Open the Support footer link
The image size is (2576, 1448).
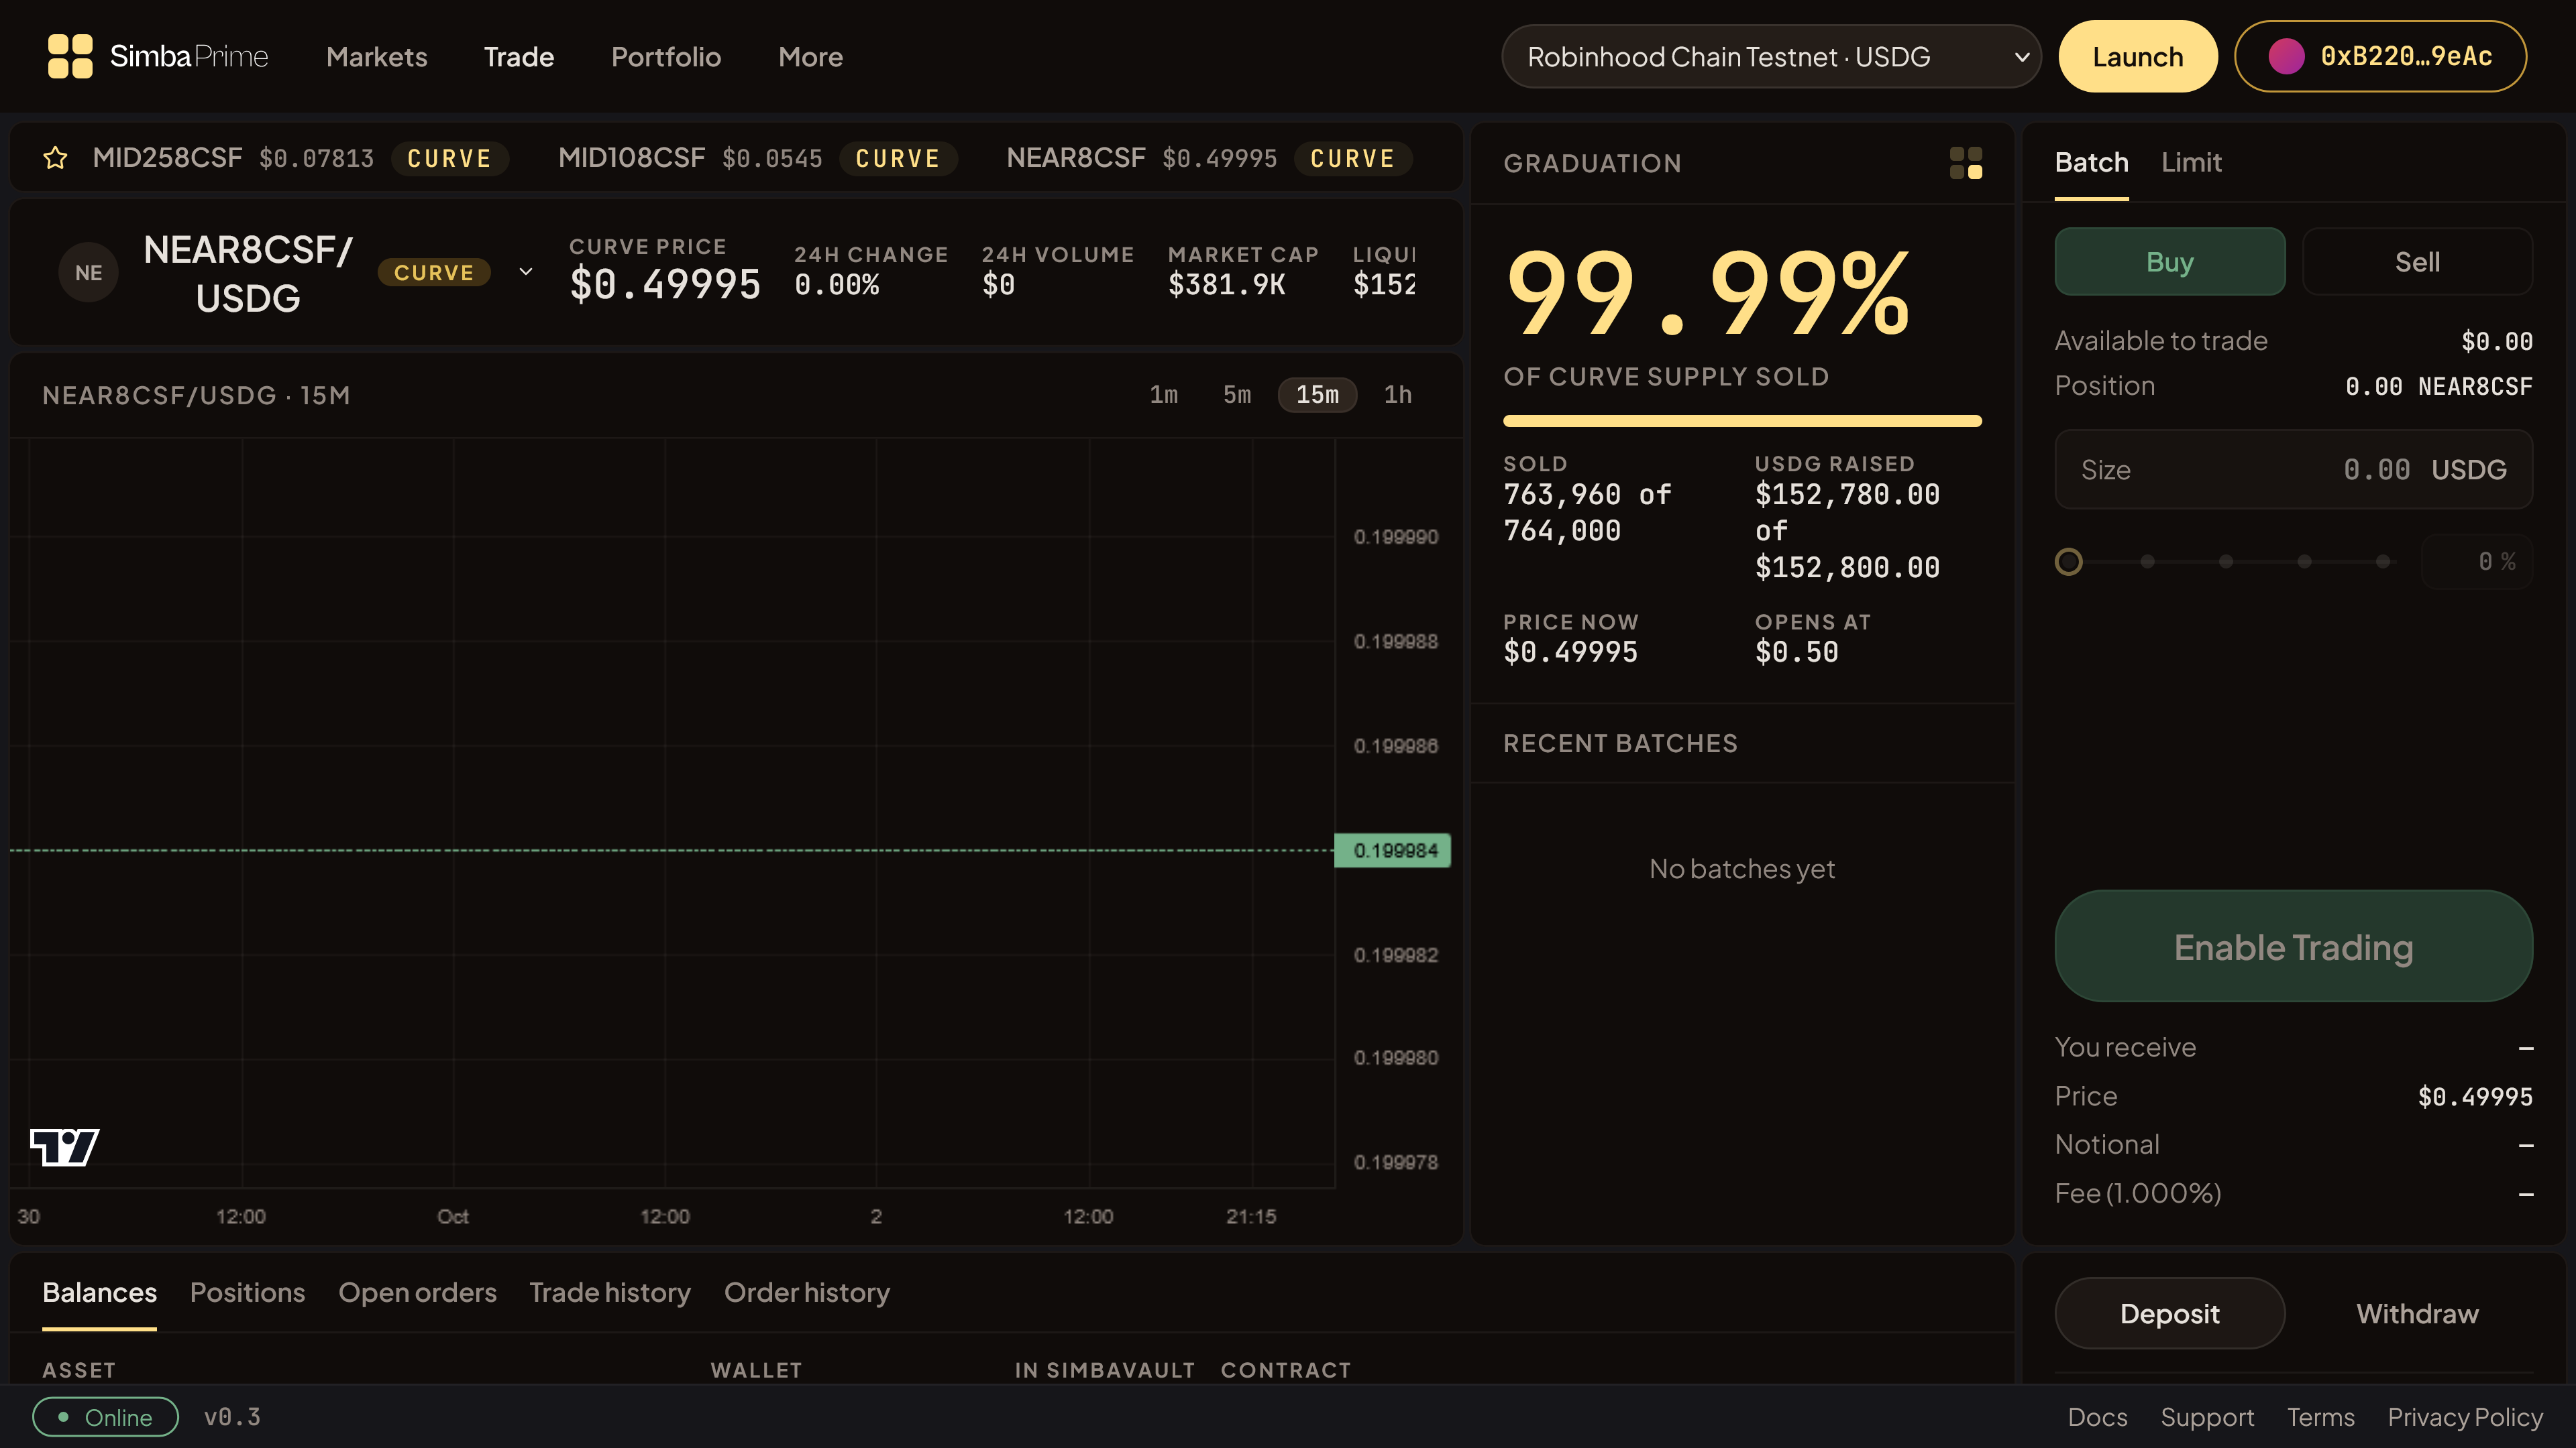(x=2207, y=1417)
